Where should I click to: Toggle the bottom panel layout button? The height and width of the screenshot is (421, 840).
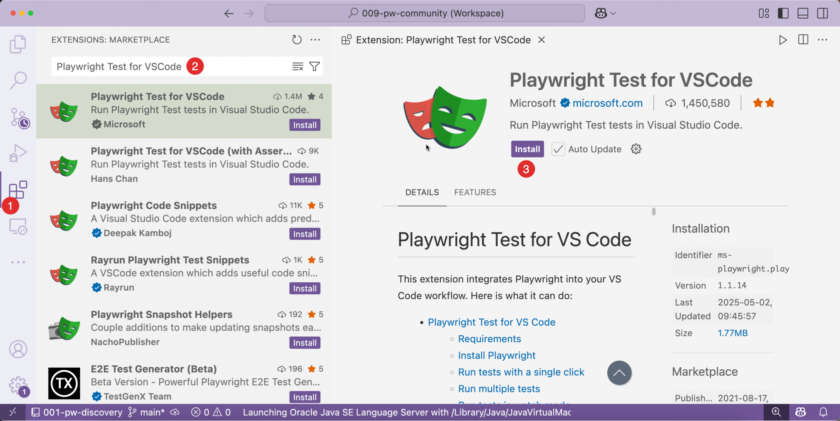(x=803, y=13)
